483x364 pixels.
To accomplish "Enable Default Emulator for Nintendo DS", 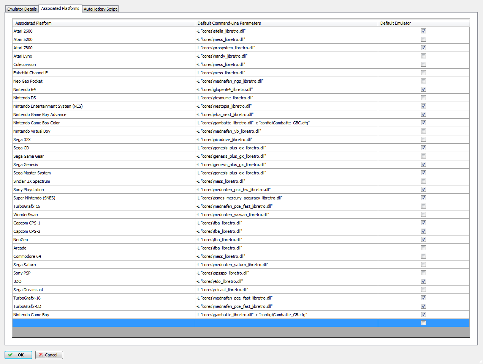I will pyautogui.click(x=423, y=98).
